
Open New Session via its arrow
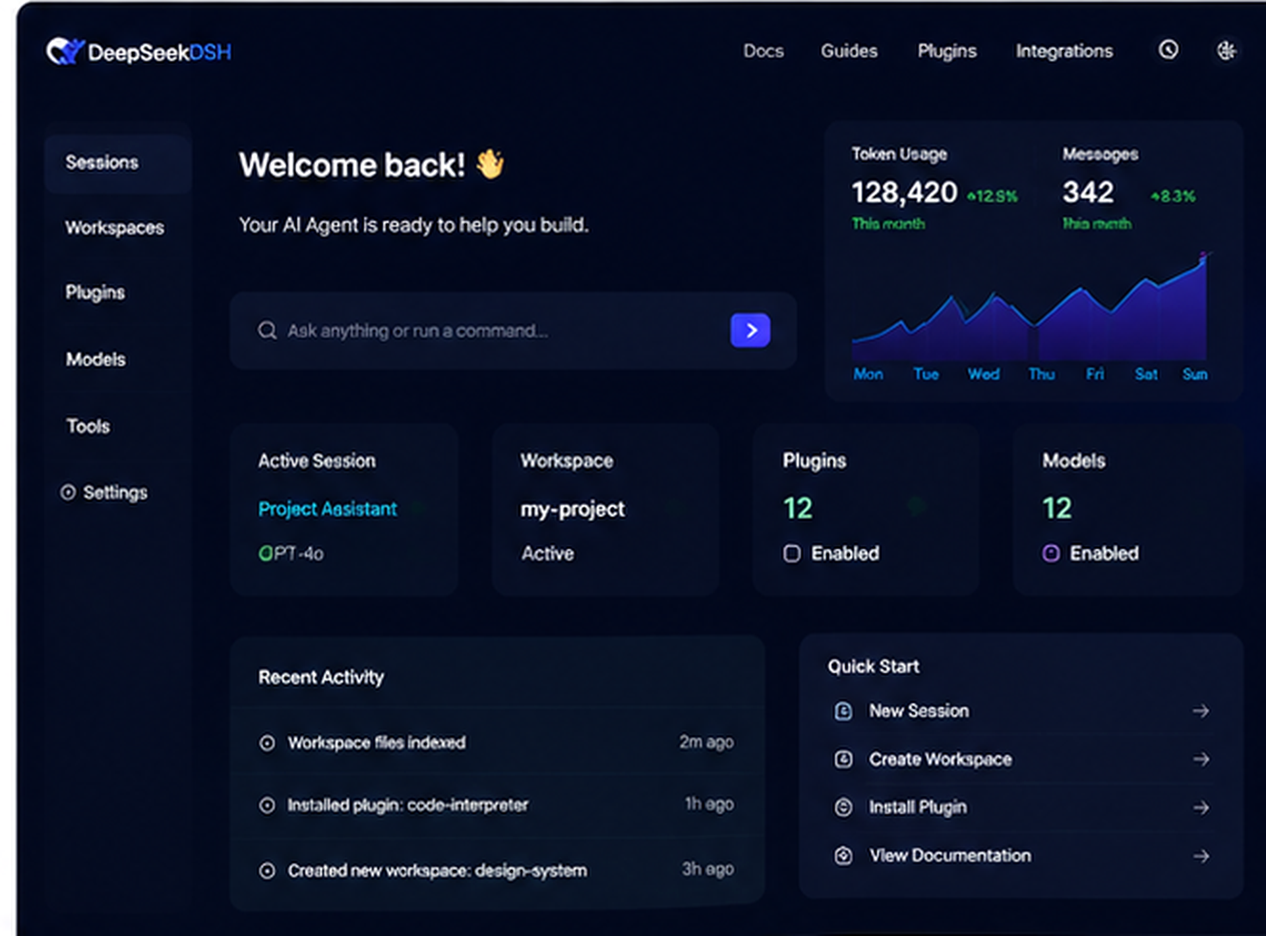pyautogui.click(x=1201, y=711)
